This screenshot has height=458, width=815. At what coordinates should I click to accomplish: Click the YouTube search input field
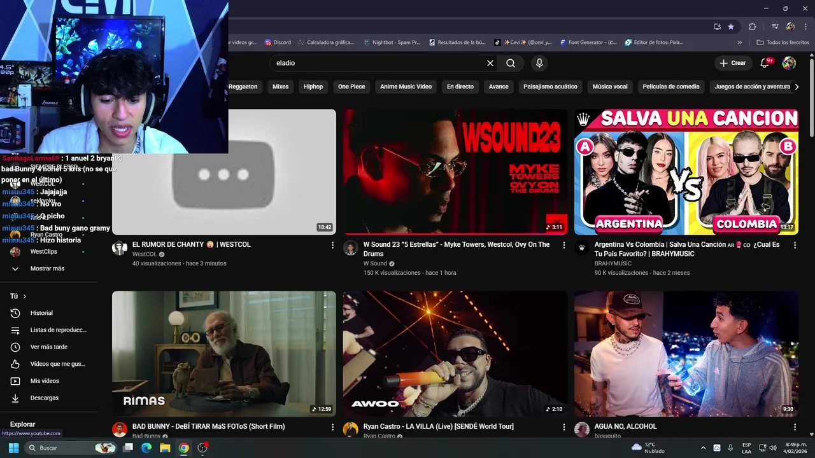click(x=379, y=63)
